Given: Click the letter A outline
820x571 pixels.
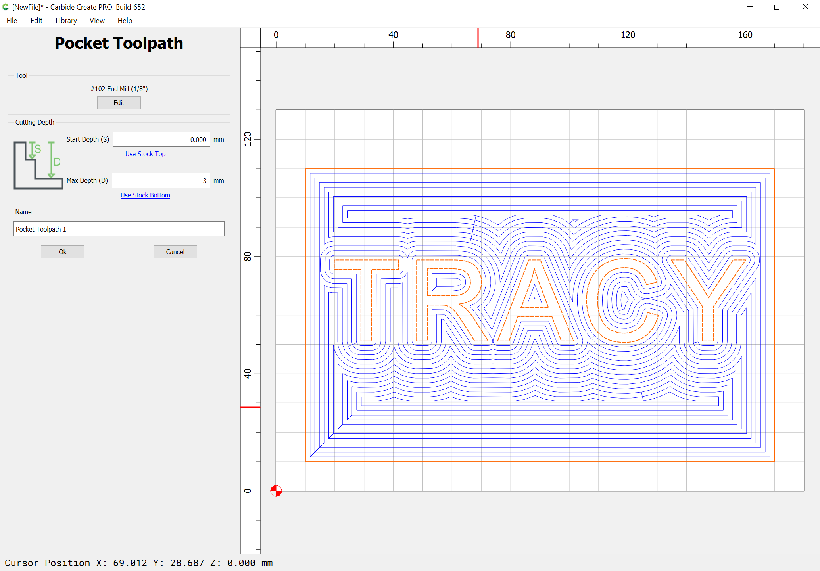Looking at the screenshot, I should 535,300.
